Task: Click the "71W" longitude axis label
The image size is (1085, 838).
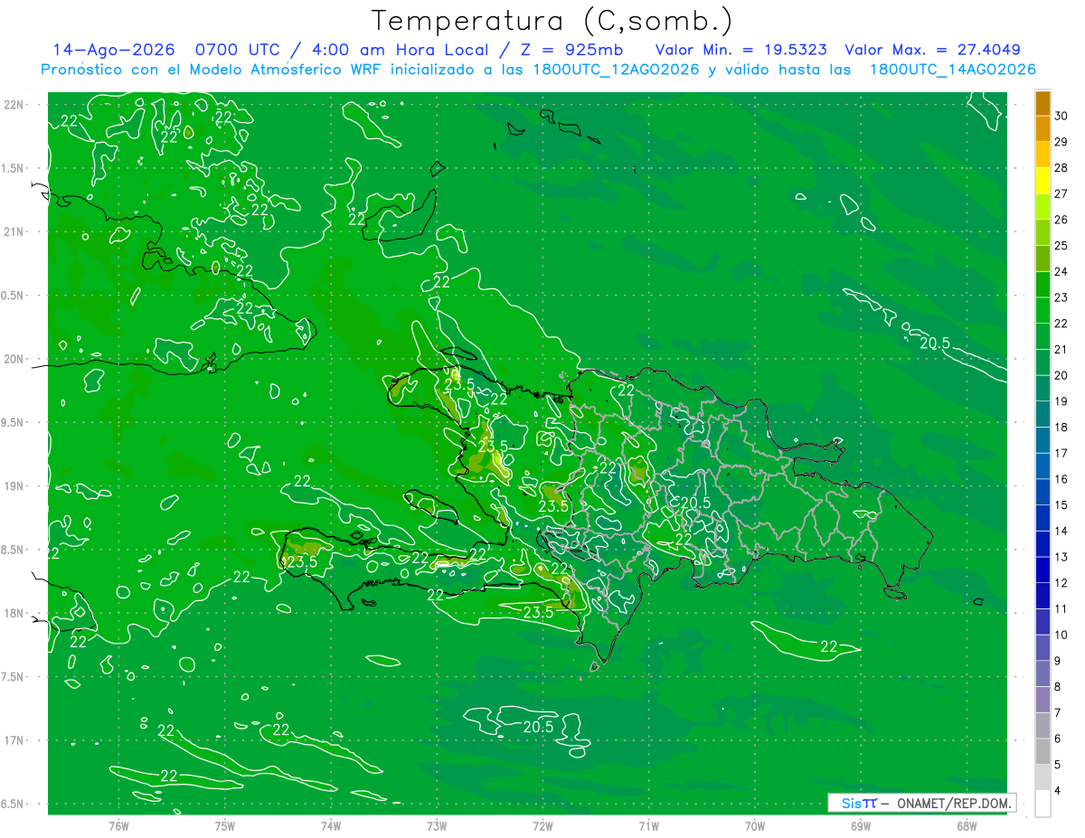Action: pyautogui.click(x=648, y=826)
